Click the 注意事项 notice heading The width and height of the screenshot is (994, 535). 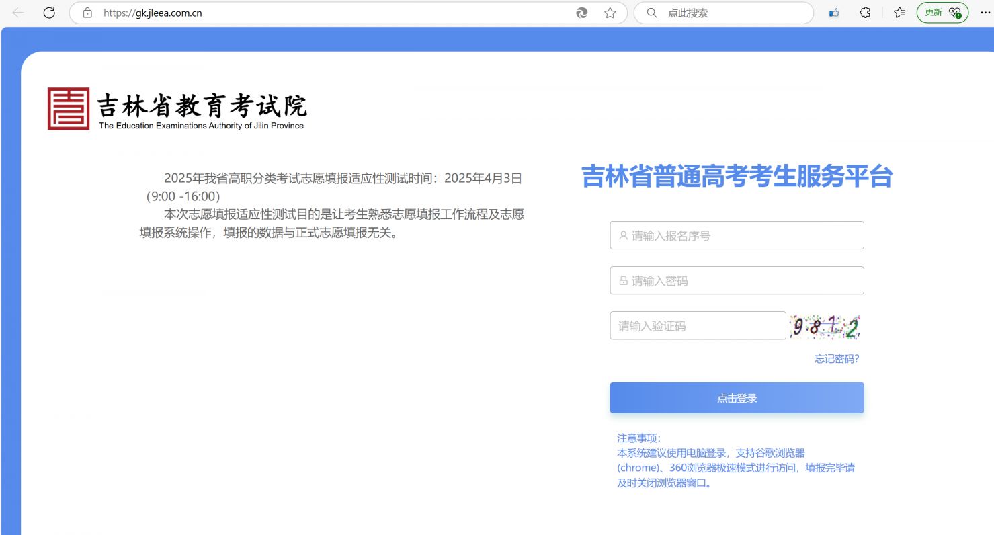pyautogui.click(x=638, y=438)
